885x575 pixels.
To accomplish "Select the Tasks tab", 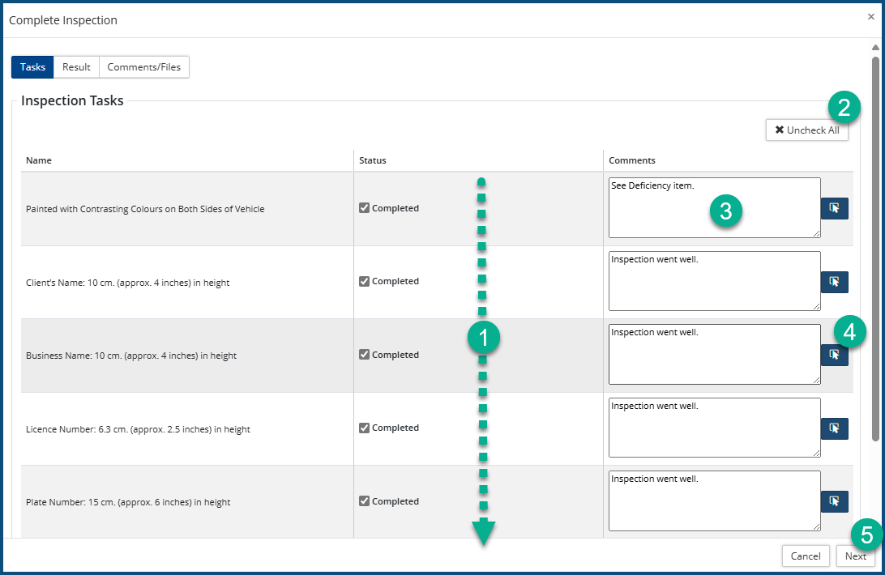I will (32, 67).
